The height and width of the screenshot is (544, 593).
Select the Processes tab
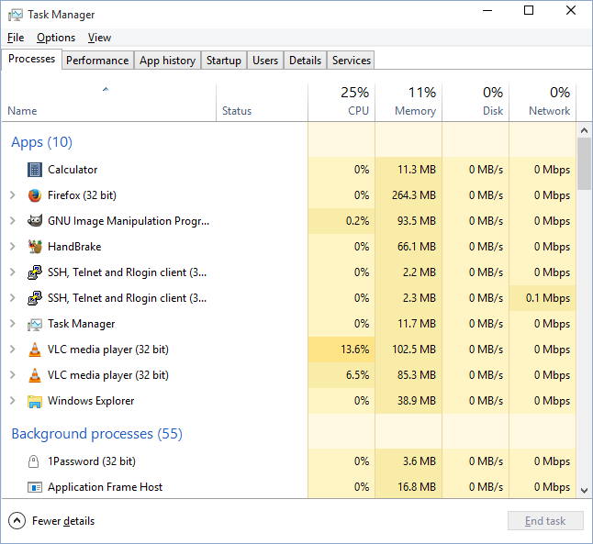click(x=32, y=59)
